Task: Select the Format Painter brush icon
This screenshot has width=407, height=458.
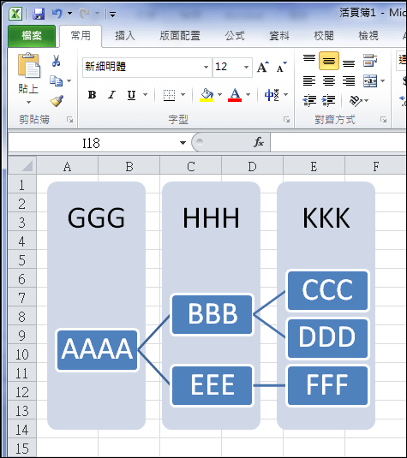Action: pos(57,101)
